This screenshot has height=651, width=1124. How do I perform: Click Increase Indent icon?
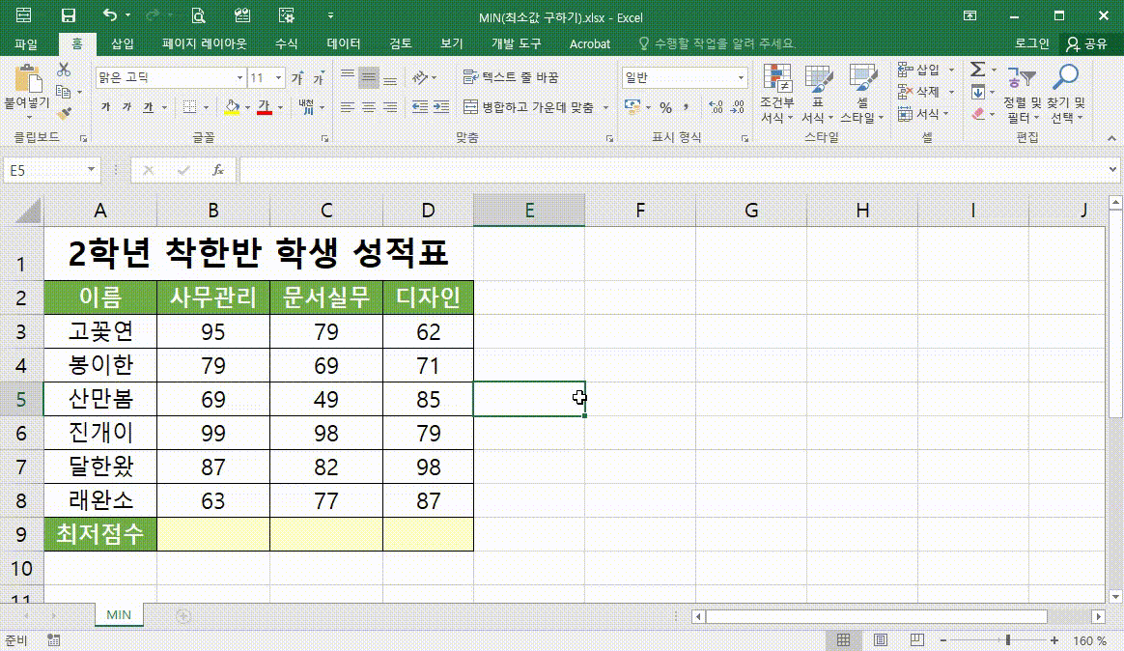[x=441, y=107]
